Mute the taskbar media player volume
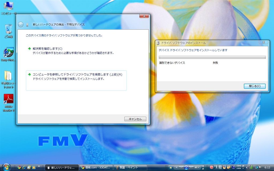274x171 pixels. [196, 168]
